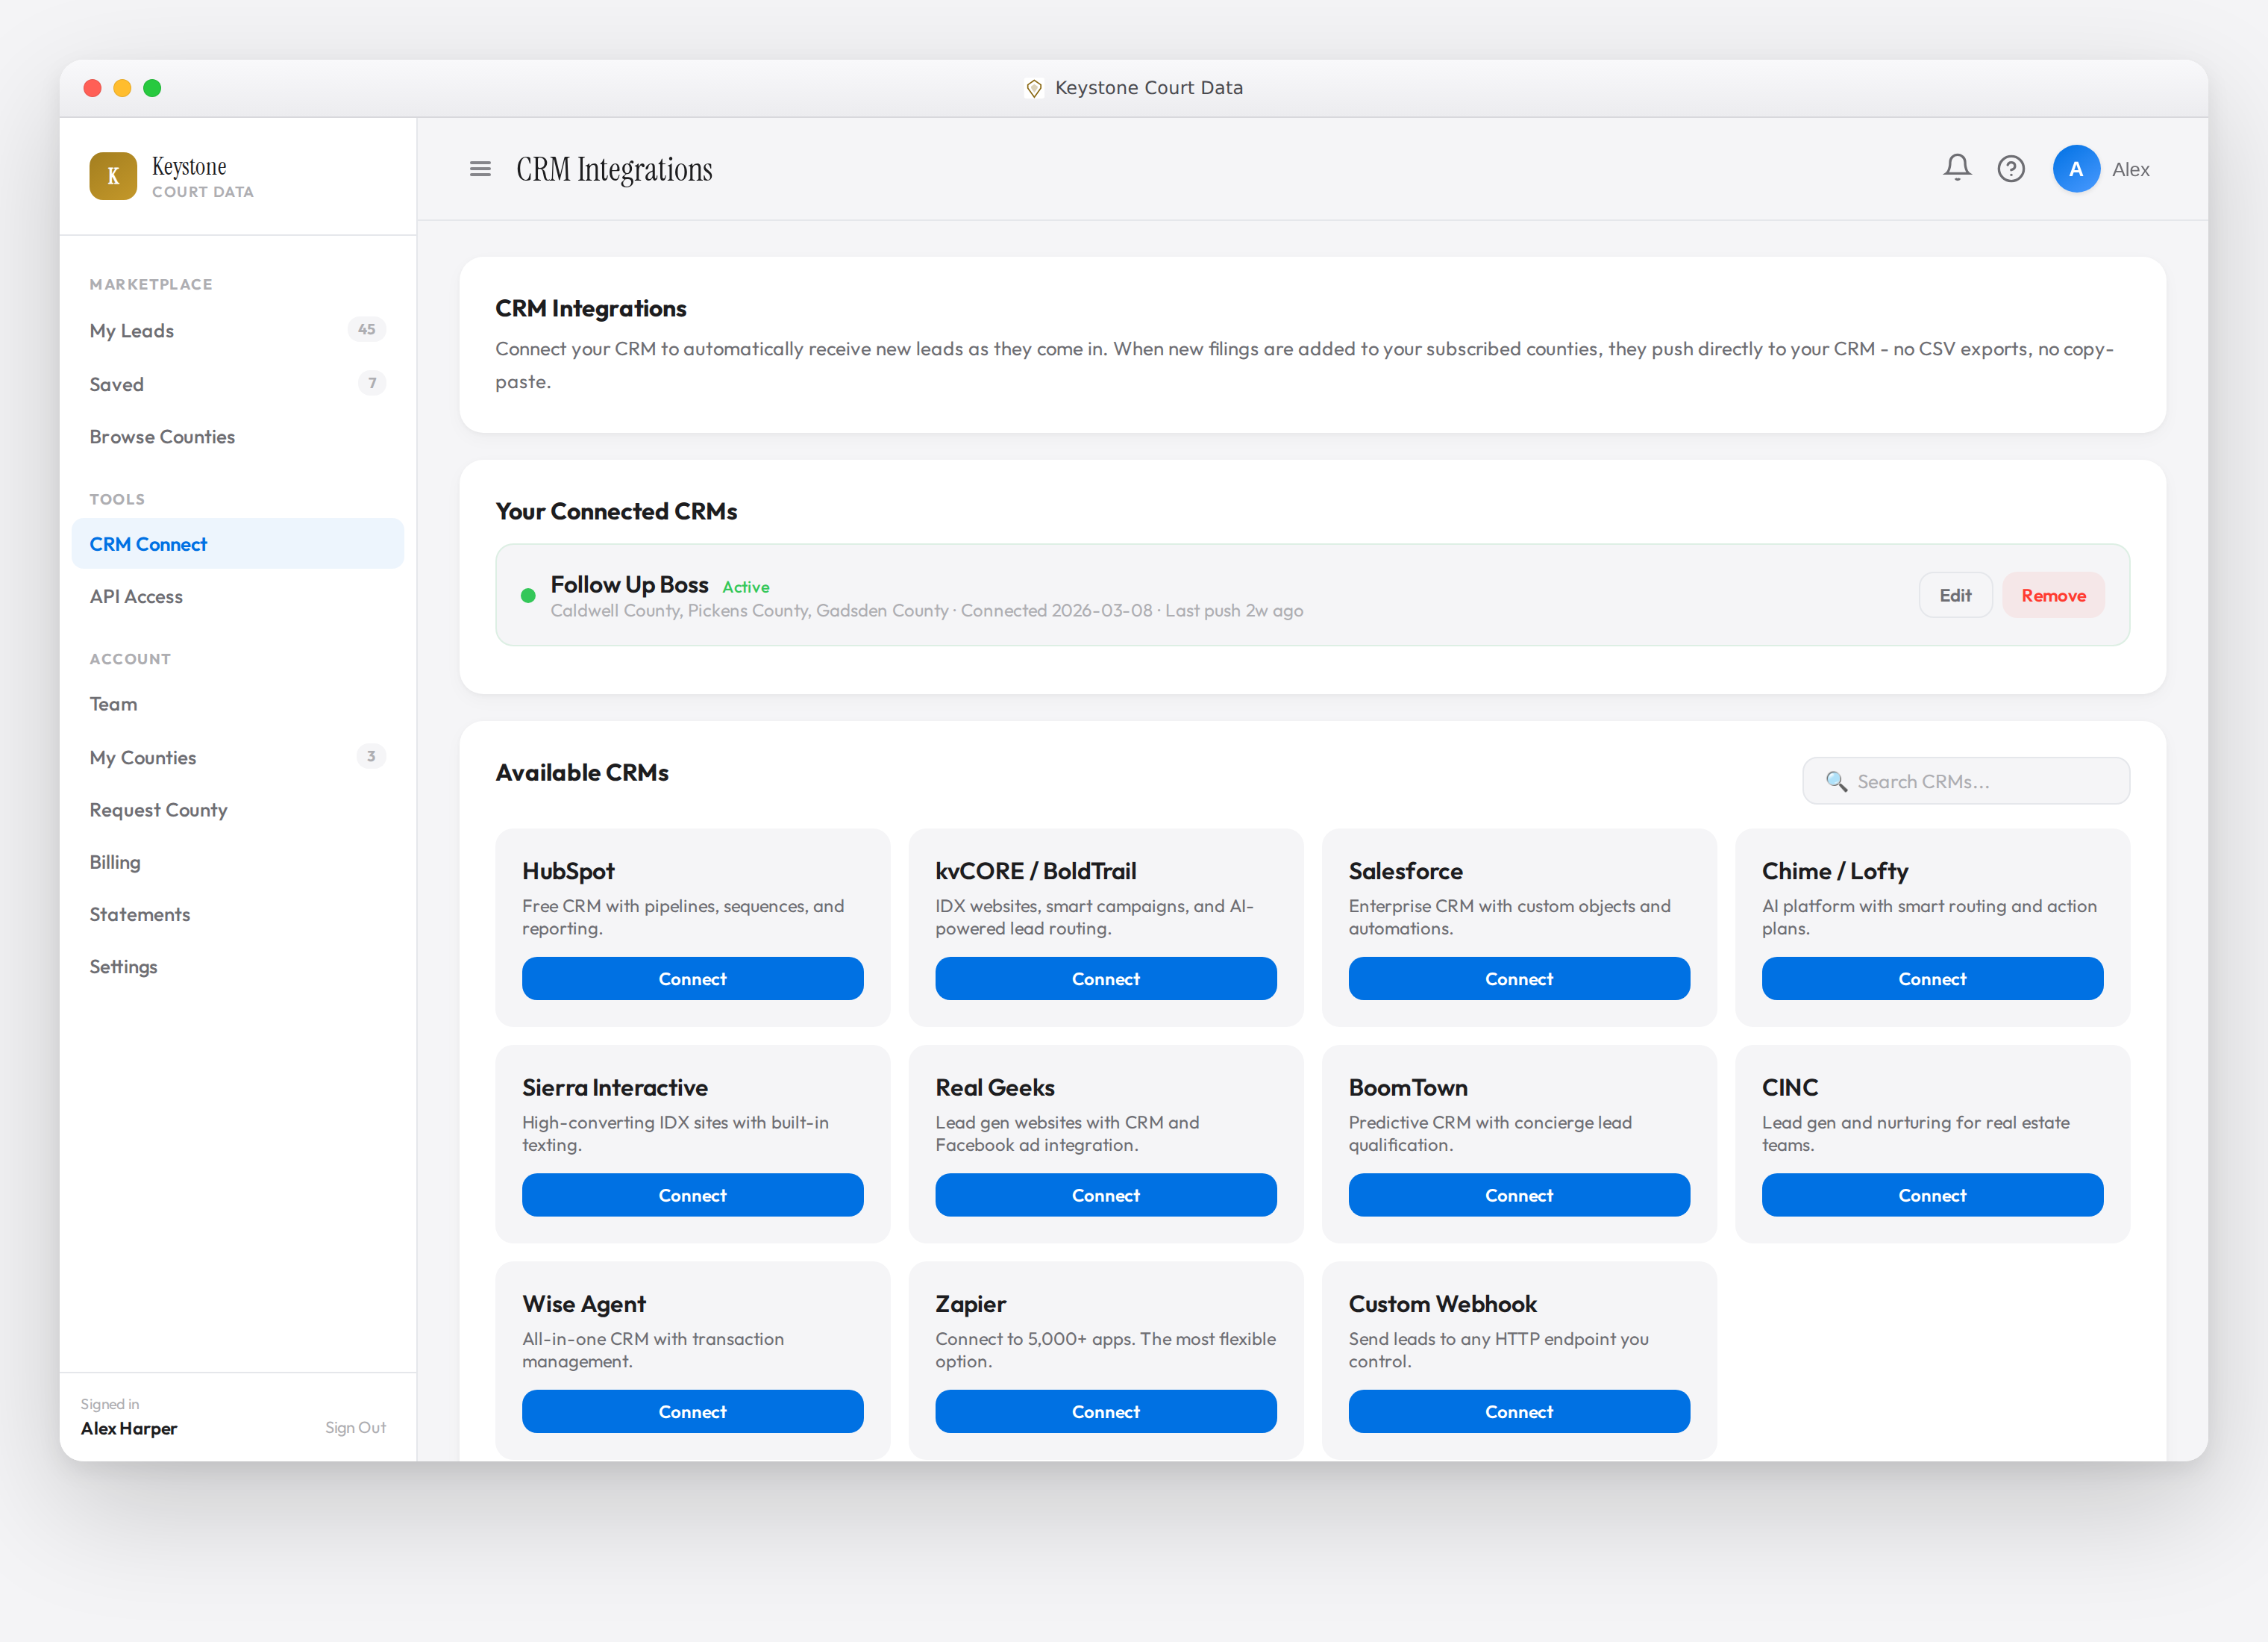Click the My Leads count badge 45
The width and height of the screenshot is (2268, 1642).
coord(367,329)
